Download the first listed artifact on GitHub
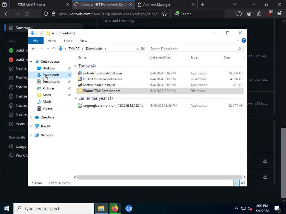 tap(265, 161)
